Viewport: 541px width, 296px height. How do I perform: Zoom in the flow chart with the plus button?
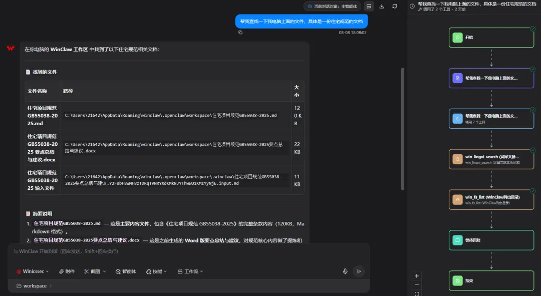(x=416, y=276)
